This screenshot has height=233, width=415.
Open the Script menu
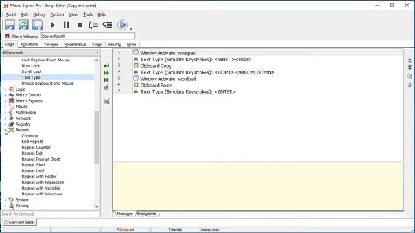click(11, 14)
